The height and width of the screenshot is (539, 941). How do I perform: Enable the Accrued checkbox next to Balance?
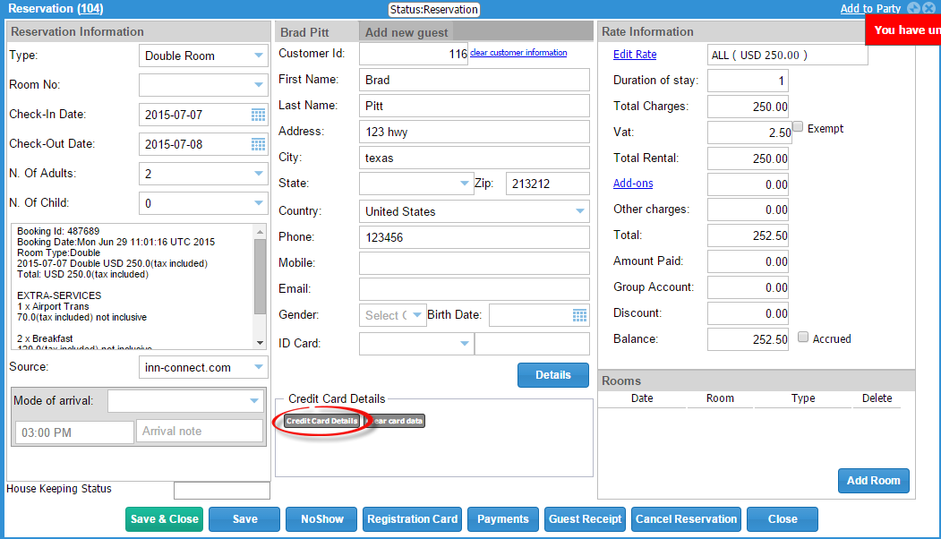click(x=803, y=338)
